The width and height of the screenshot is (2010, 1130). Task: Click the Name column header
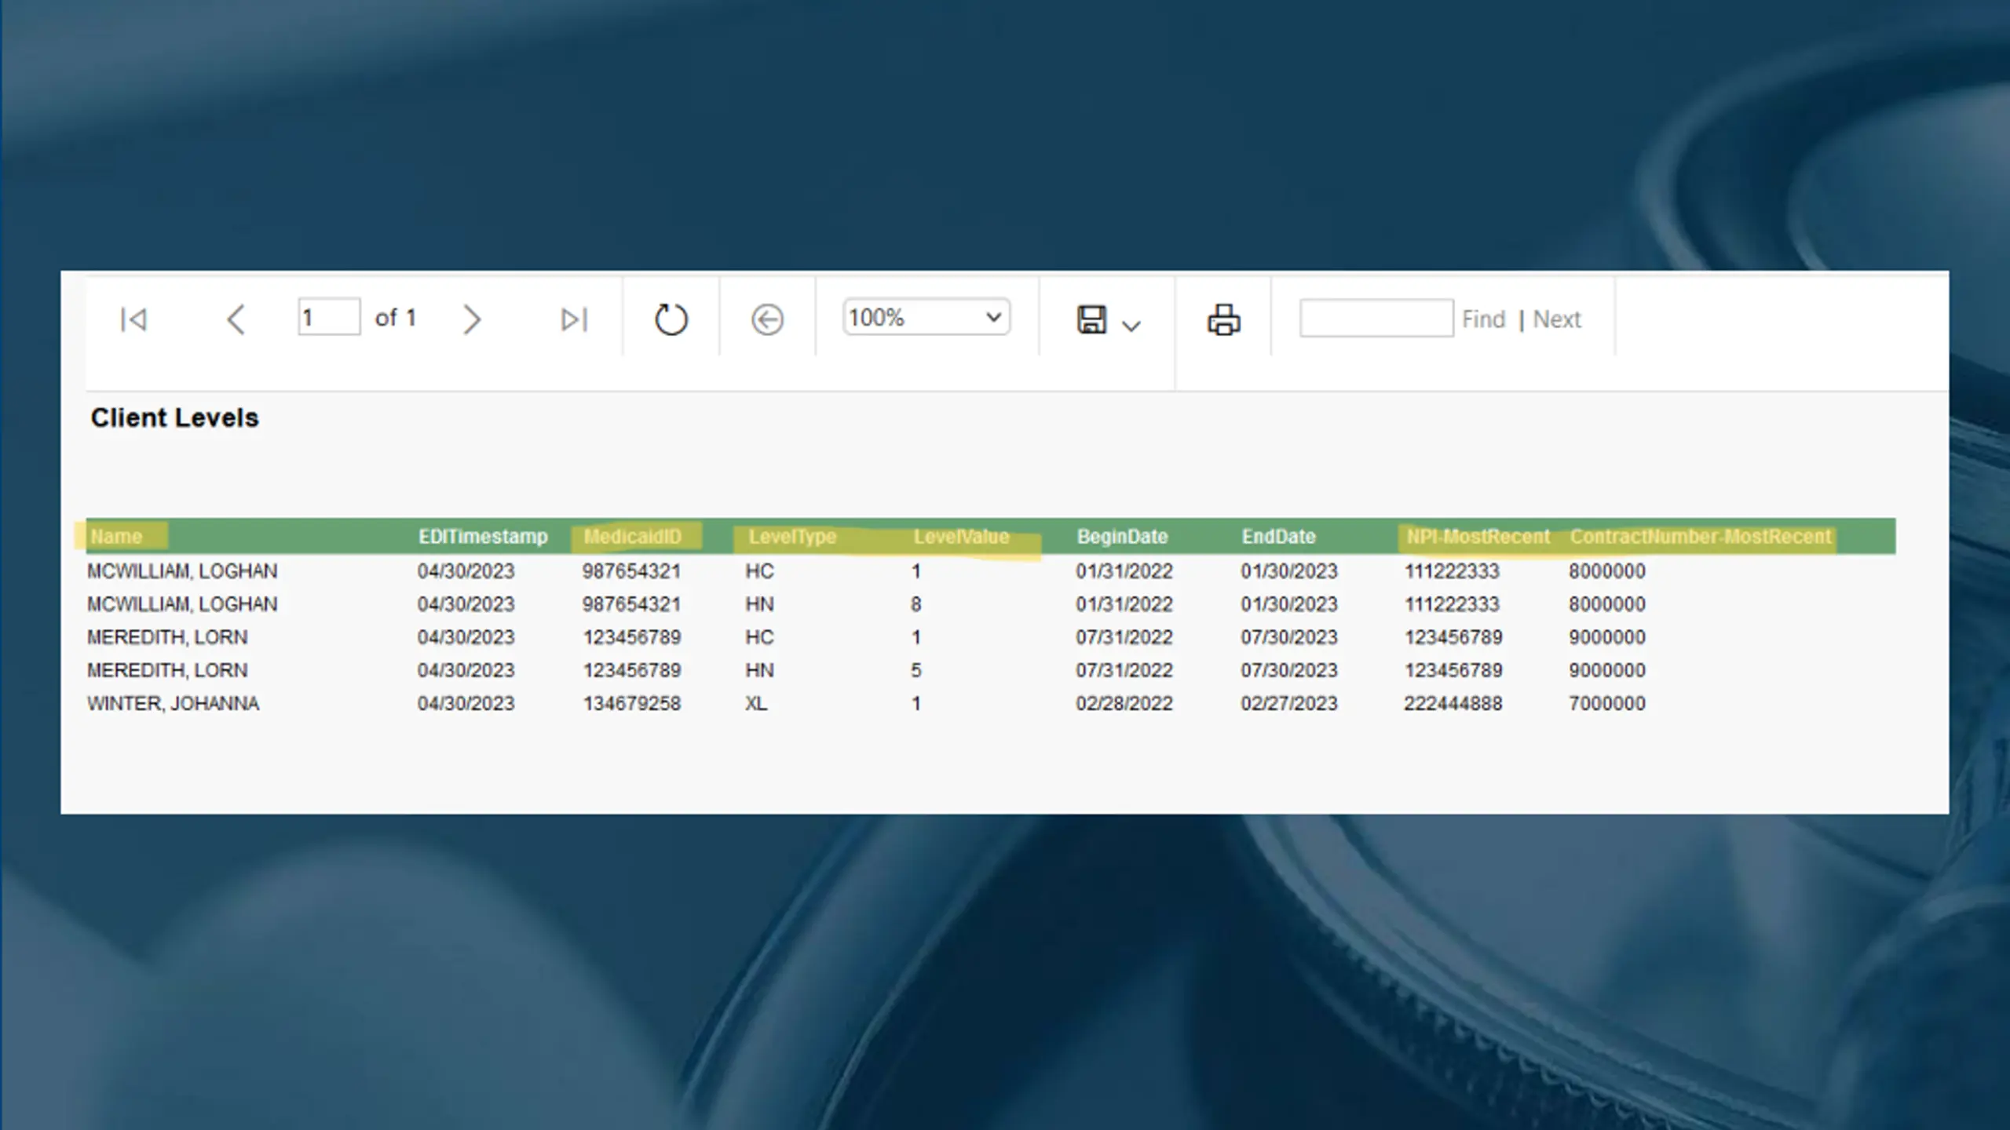coord(116,537)
